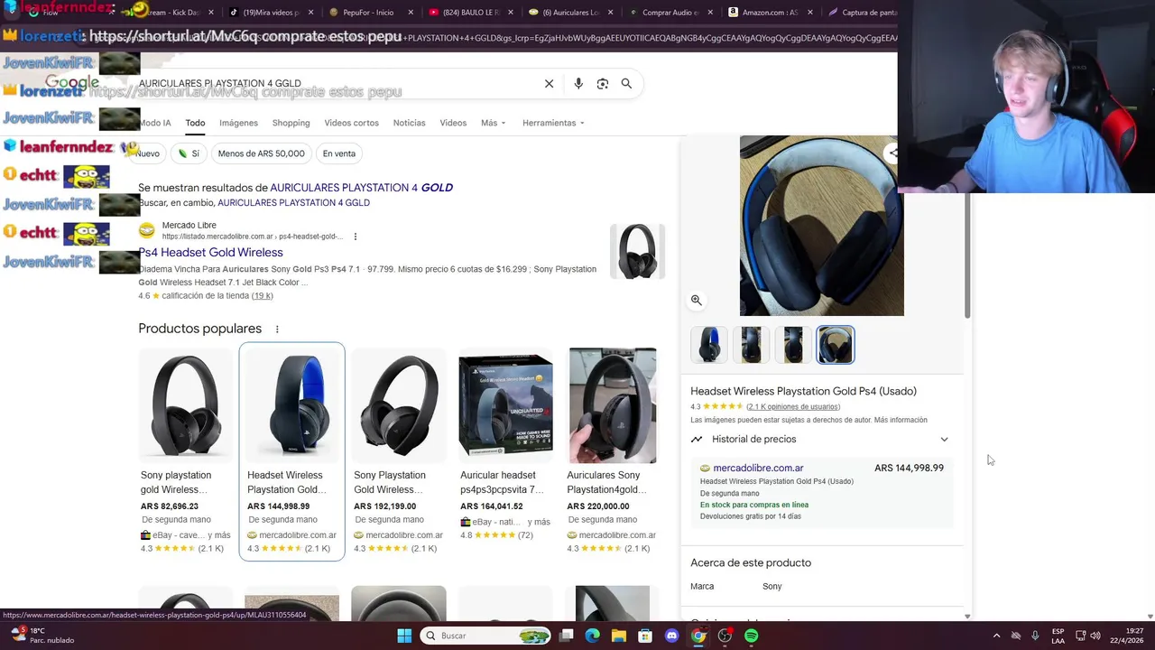
Task: Select the Todo results tab
Action: click(195, 123)
